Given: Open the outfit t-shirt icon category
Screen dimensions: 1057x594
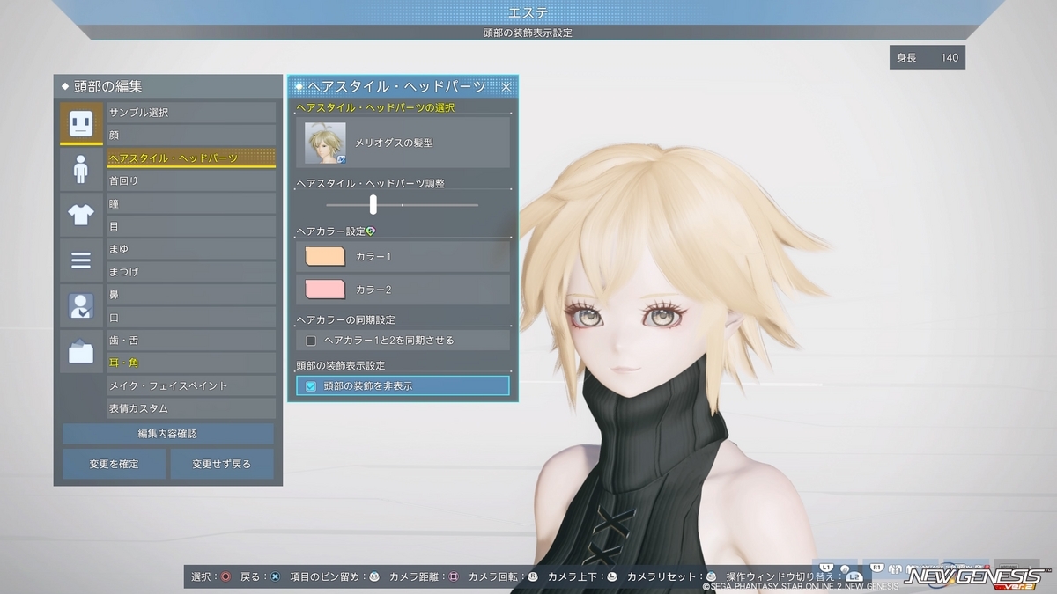Looking at the screenshot, I should (x=81, y=215).
